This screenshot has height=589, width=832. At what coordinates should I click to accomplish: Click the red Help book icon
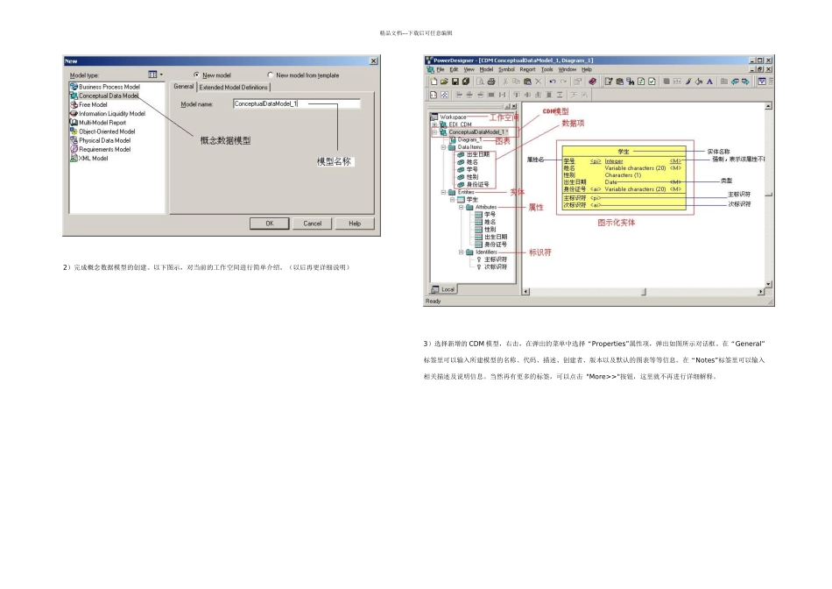coord(593,82)
